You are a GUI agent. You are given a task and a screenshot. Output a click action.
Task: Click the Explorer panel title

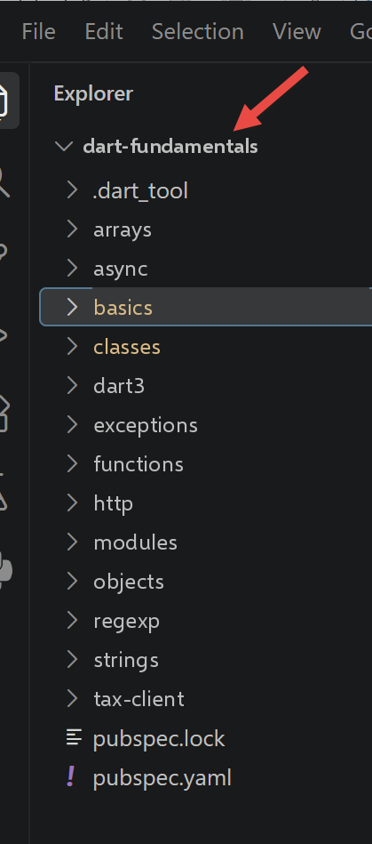(93, 93)
